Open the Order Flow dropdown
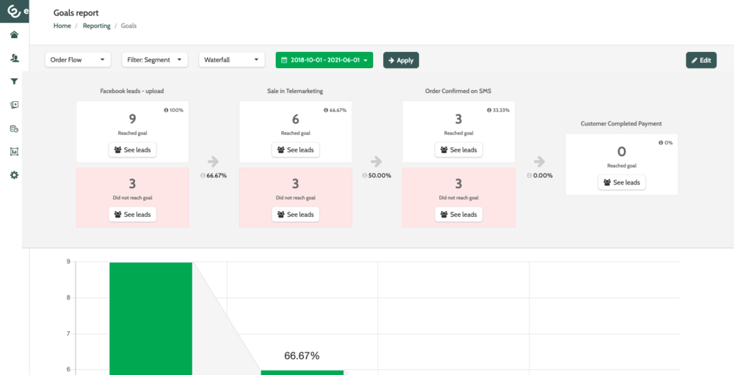The height and width of the screenshot is (375, 734). click(78, 60)
